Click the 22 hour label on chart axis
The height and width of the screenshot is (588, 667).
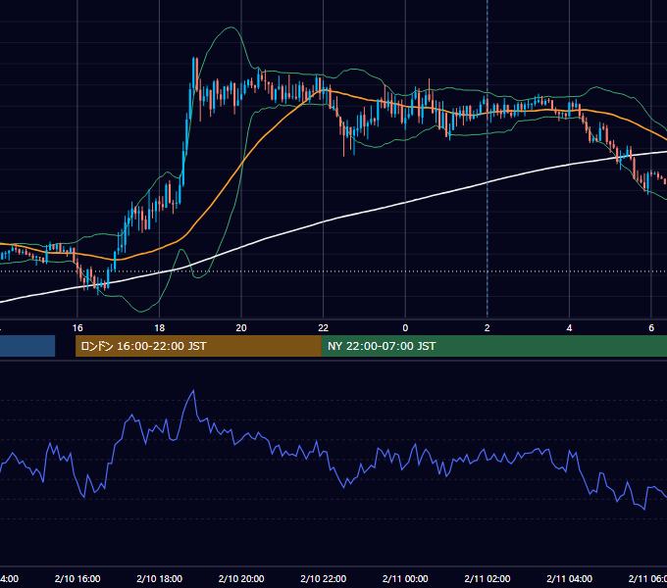coord(324,328)
